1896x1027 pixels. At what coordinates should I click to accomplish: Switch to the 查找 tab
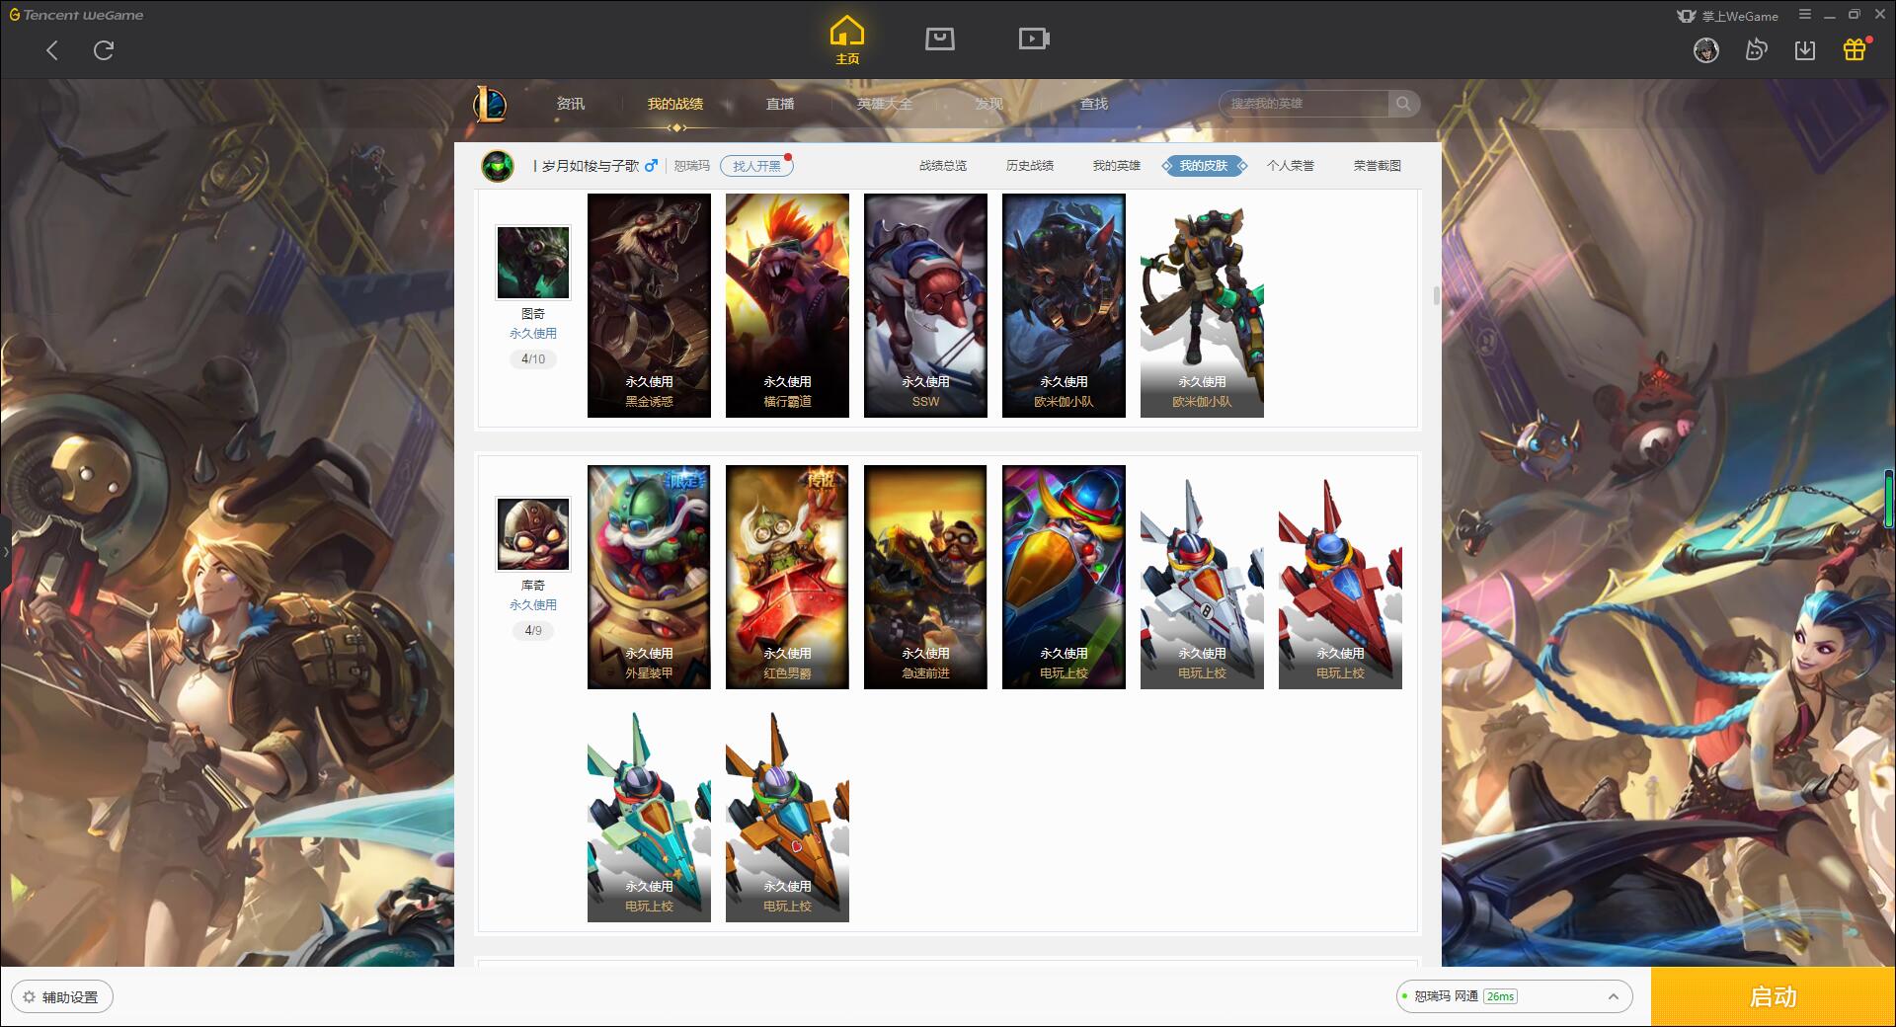click(1093, 104)
